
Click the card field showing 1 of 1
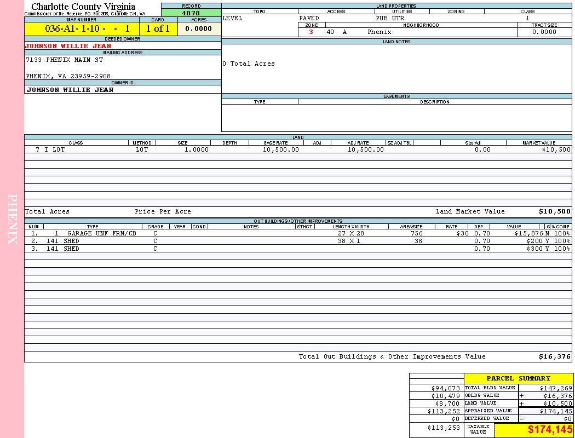point(158,29)
